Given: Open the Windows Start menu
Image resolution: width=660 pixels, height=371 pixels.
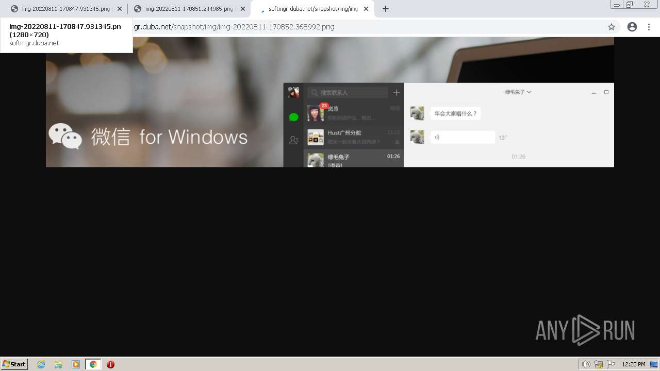Looking at the screenshot, I should point(14,364).
